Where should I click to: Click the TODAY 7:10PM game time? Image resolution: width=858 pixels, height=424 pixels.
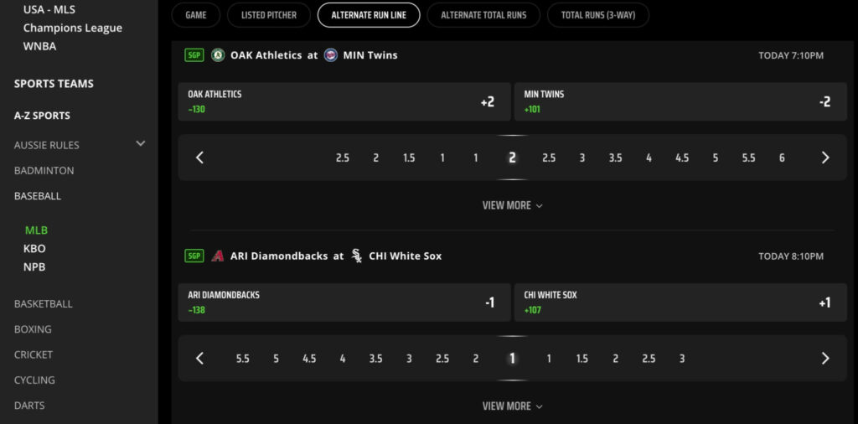[791, 56]
